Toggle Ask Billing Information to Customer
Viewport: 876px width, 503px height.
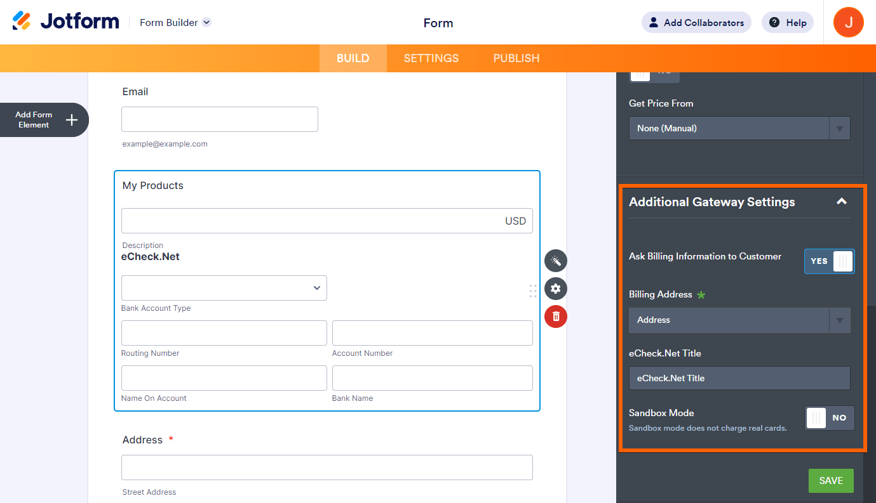830,261
